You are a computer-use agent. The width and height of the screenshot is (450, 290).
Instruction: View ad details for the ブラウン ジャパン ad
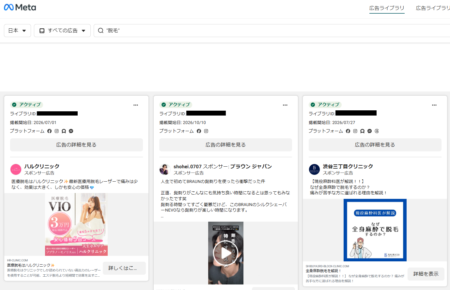click(x=225, y=145)
